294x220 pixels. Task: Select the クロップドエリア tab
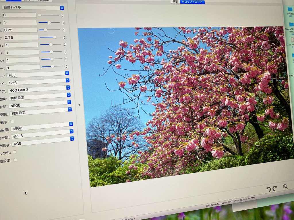pos(192,2)
